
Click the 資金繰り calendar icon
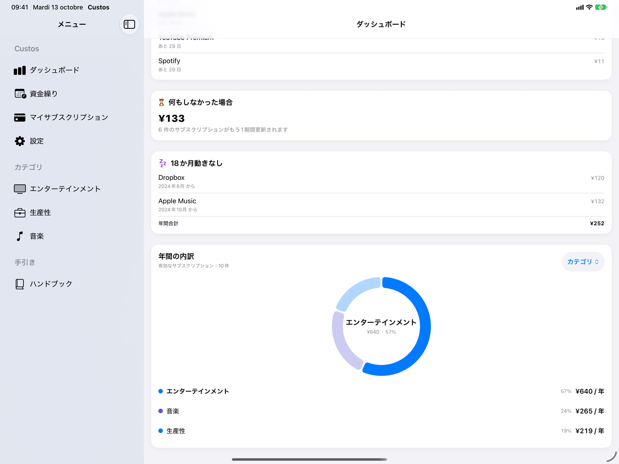[20, 94]
